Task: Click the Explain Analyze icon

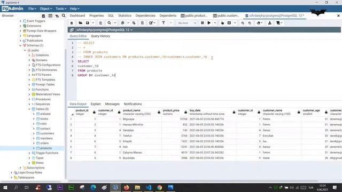Action: (229, 23)
